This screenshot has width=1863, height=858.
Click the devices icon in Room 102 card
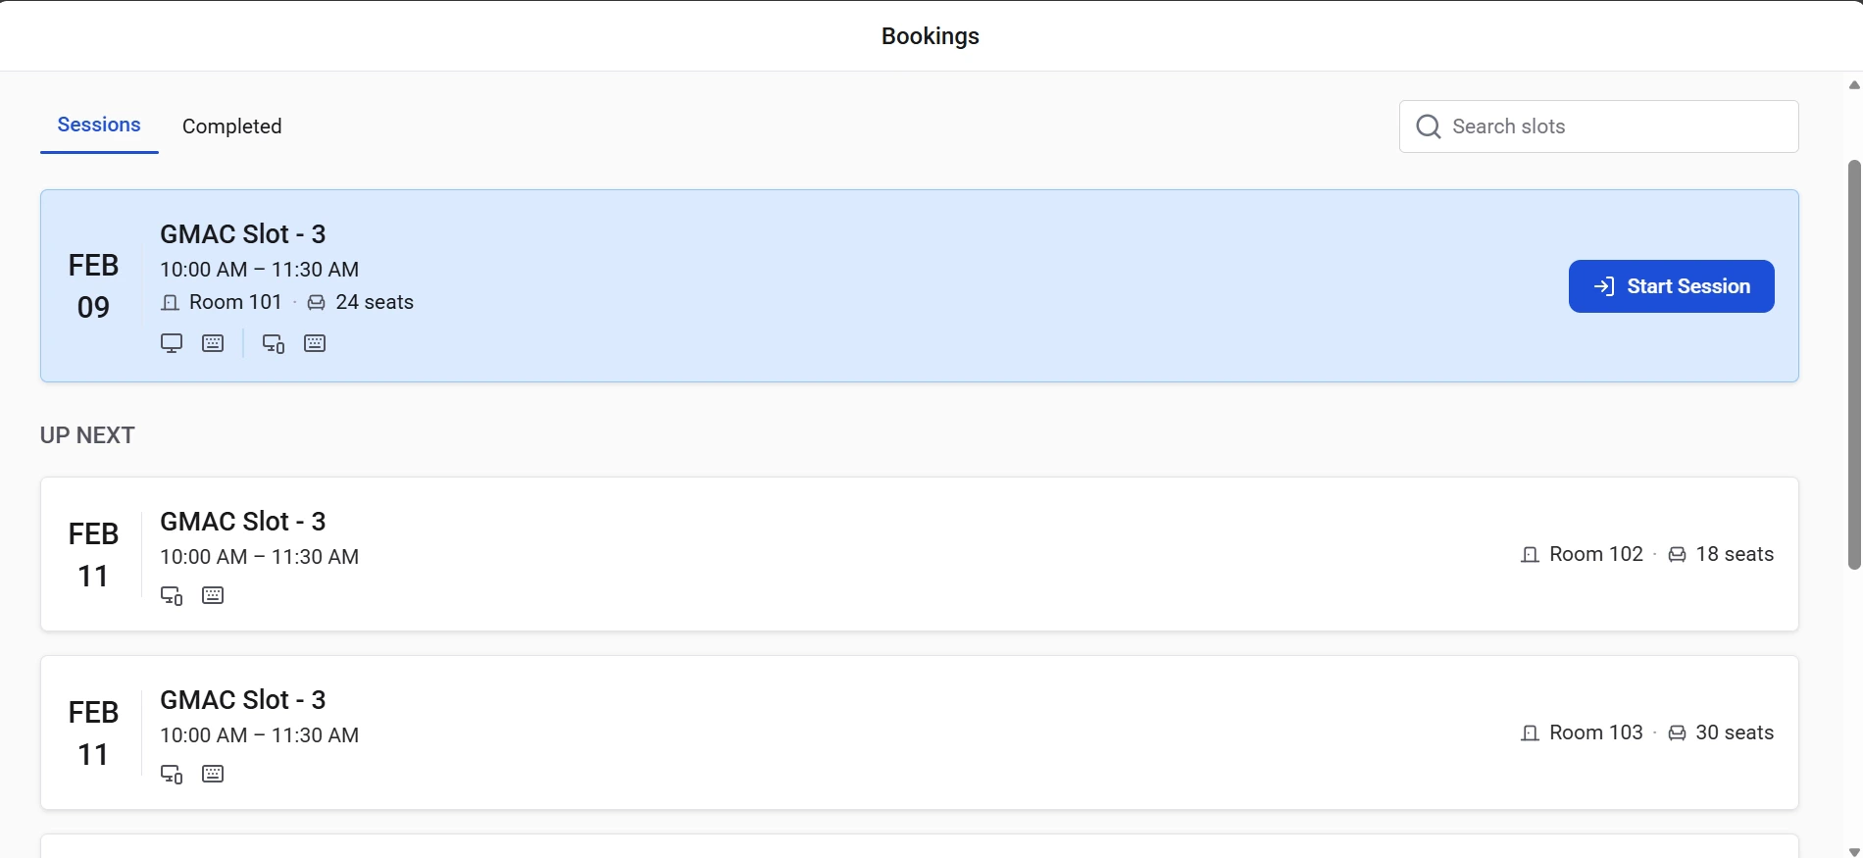(x=172, y=595)
